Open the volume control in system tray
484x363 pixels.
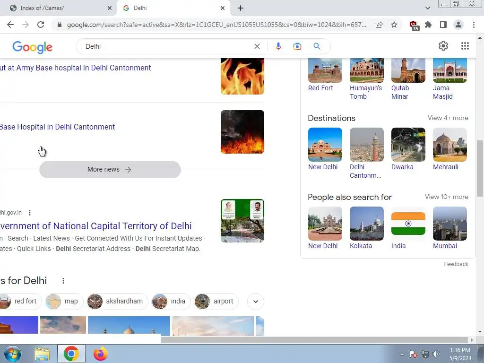(x=436, y=354)
